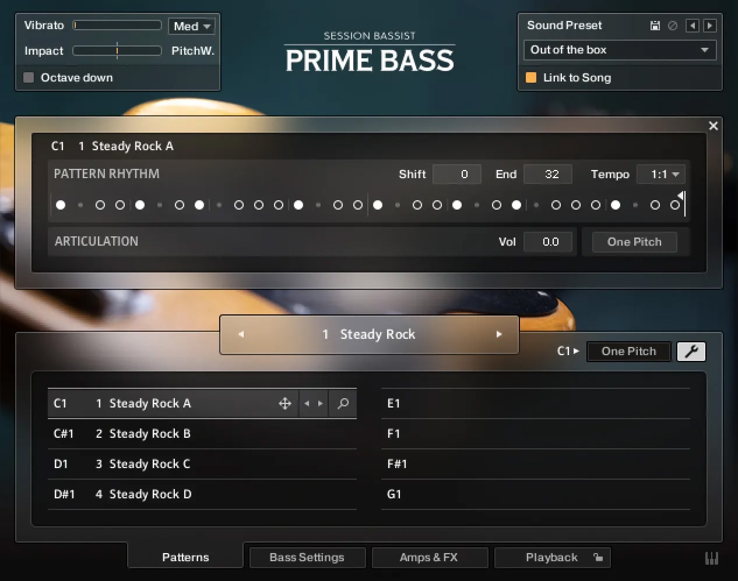Click One Pitch button in Articulation row
Viewport: 738px width, 581px height.
(634, 242)
